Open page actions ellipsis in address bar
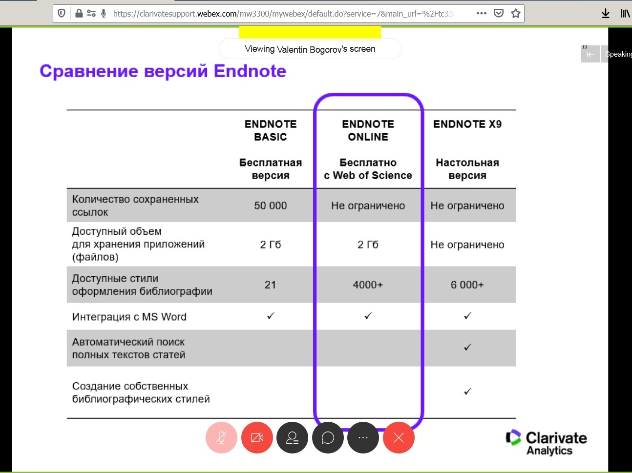Viewport: 632px width, 473px height. pos(481,14)
